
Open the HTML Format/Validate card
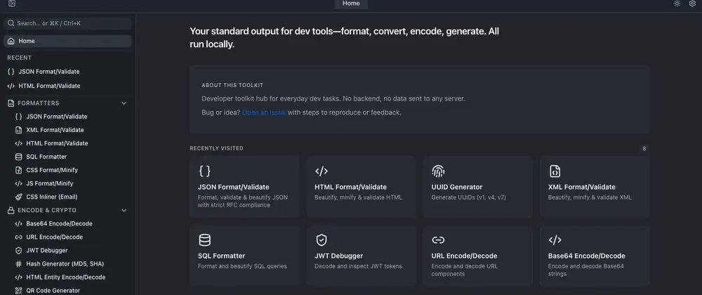point(362,187)
